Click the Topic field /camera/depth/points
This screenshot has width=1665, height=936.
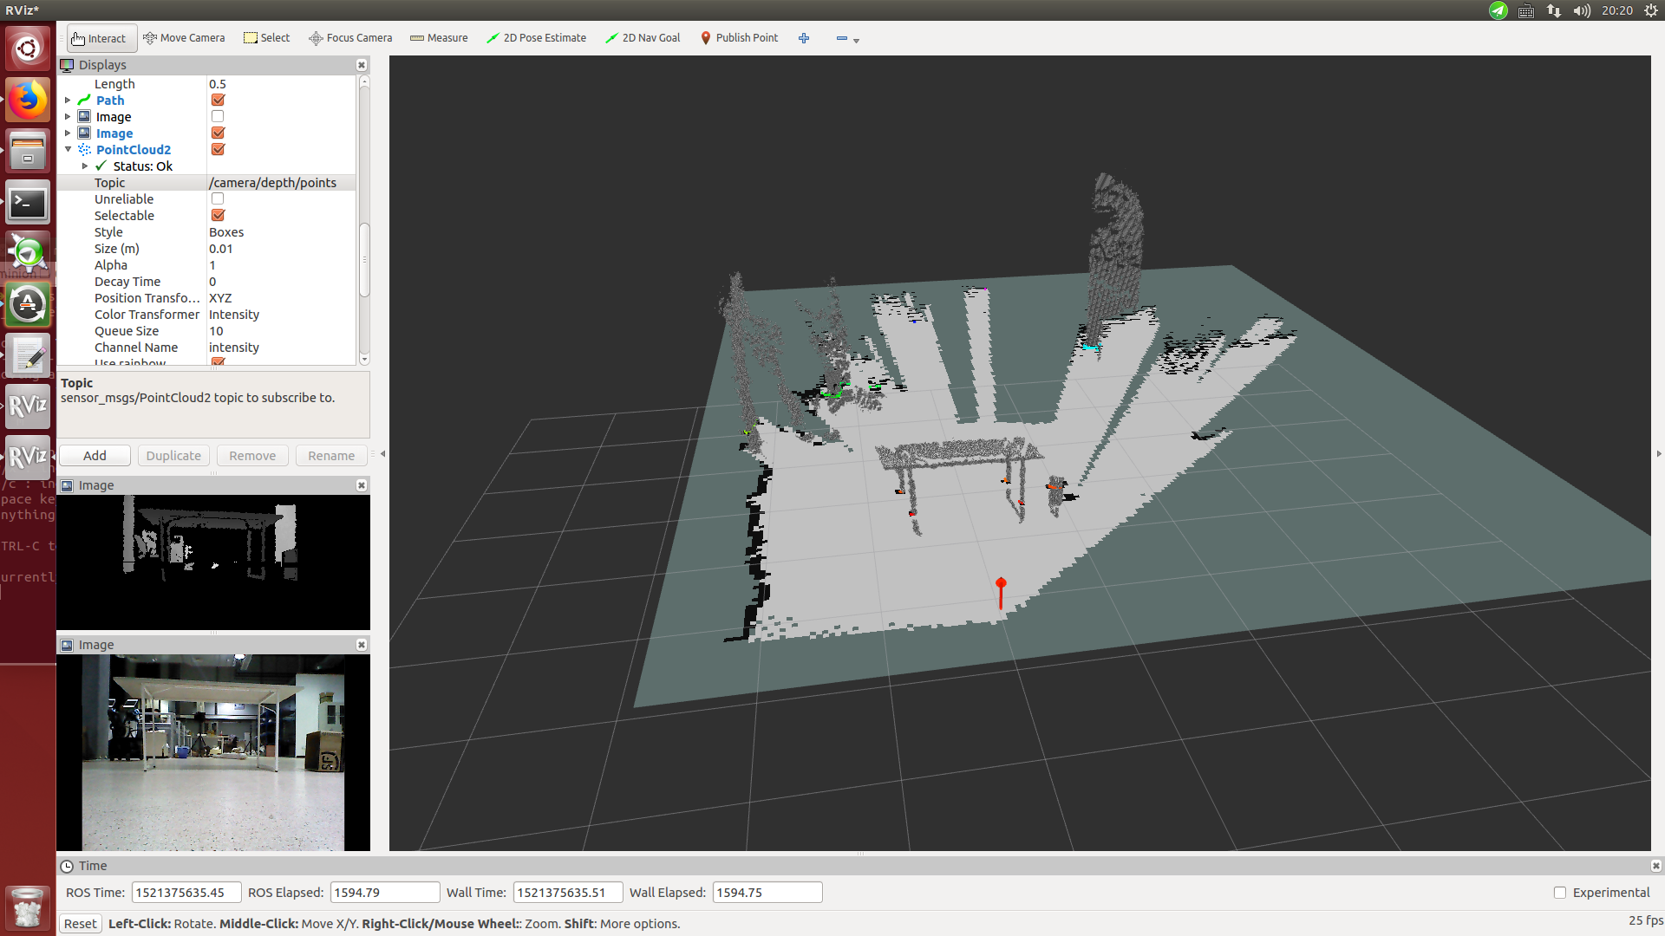(x=272, y=183)
